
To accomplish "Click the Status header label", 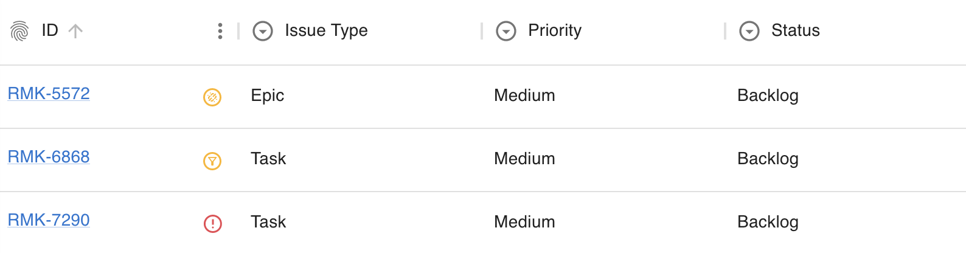I will (x=796, y=30).
